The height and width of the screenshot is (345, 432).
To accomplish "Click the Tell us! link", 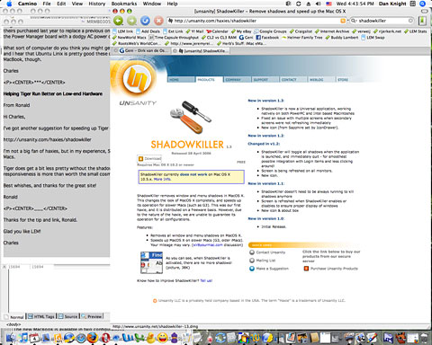I will [x=206, y=280].
